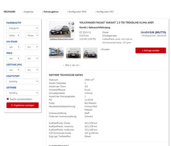Select the dealership building thumbnail
This screenshot has width=171, height=146.
56,53
